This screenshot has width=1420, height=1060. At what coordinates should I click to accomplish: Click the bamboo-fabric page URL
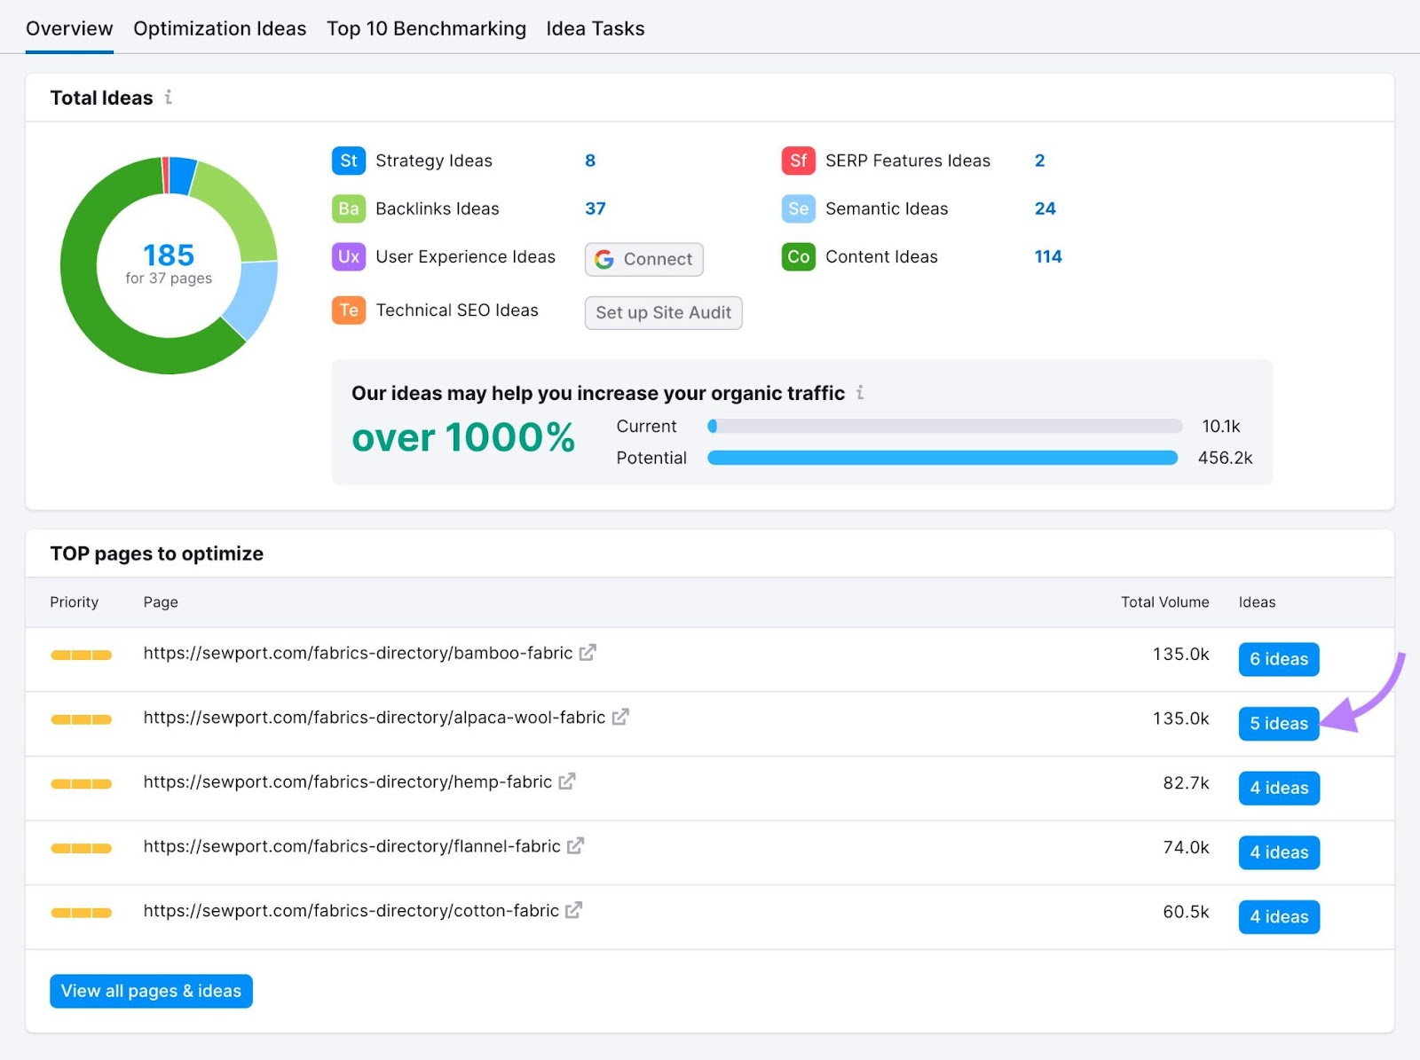coord(358,653)
